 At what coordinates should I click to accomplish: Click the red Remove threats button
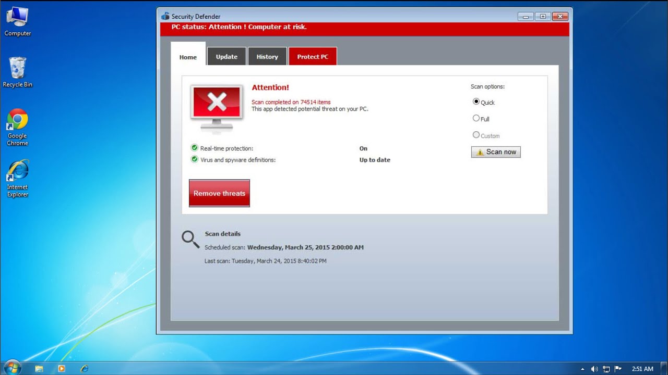tap(219, 193)
